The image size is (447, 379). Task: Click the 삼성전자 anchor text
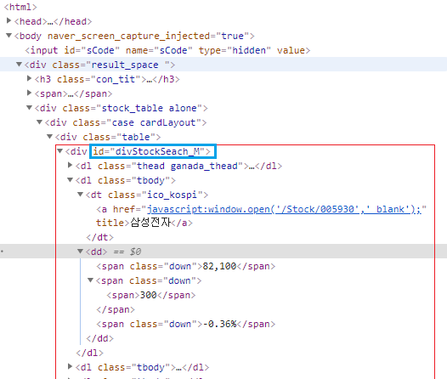[150, 223]
